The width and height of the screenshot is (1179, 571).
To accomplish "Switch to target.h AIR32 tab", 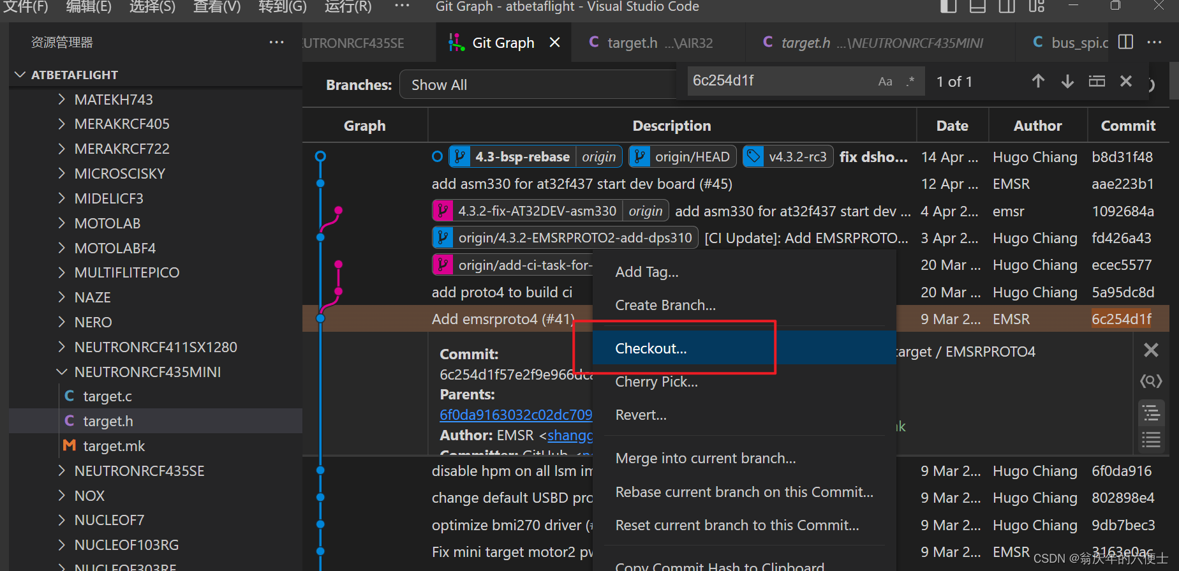I will (x=658, y=43).
